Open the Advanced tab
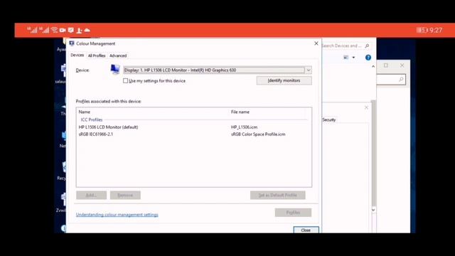The height and width of the screenshot is (256, 455). pos(118,55)
